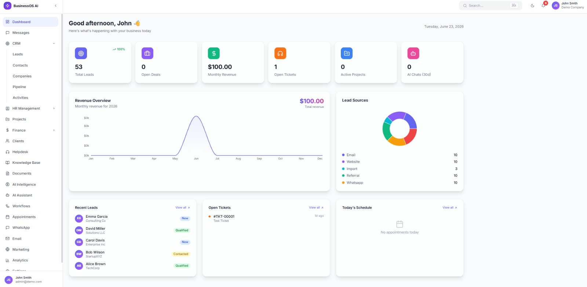
Task: Open Dashboard in the sidebar
Action: pos(30,22)
